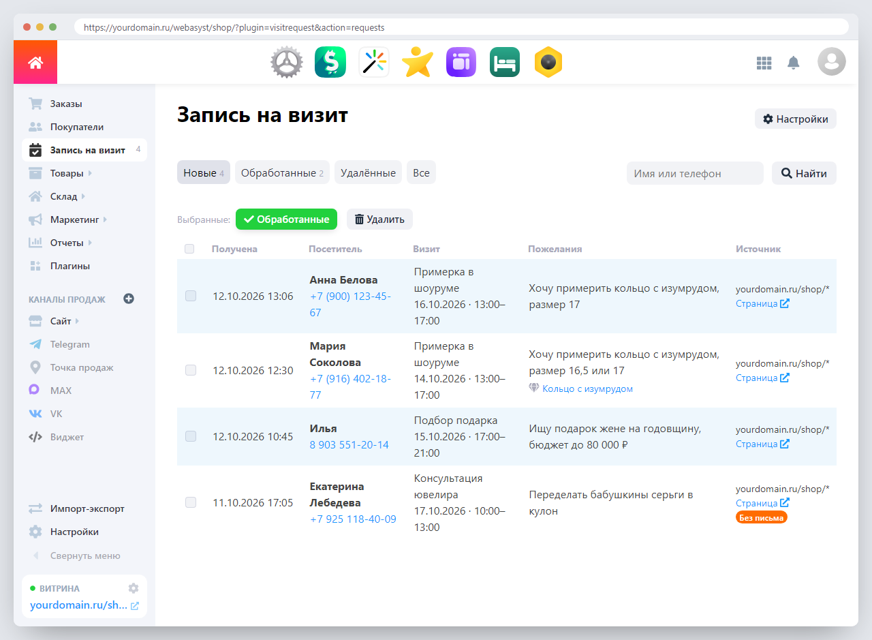872x640 pixels.
Task: Open the apps grid menu
Action: coord(764,63)
